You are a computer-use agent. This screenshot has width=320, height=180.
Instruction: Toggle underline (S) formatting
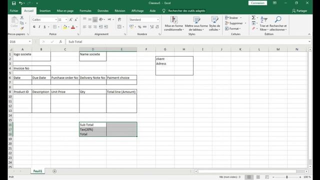coord(44,26)
